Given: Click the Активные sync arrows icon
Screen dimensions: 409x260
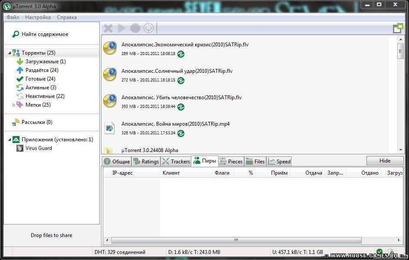Looking at the screenshot, I should [x=20, y=88].
